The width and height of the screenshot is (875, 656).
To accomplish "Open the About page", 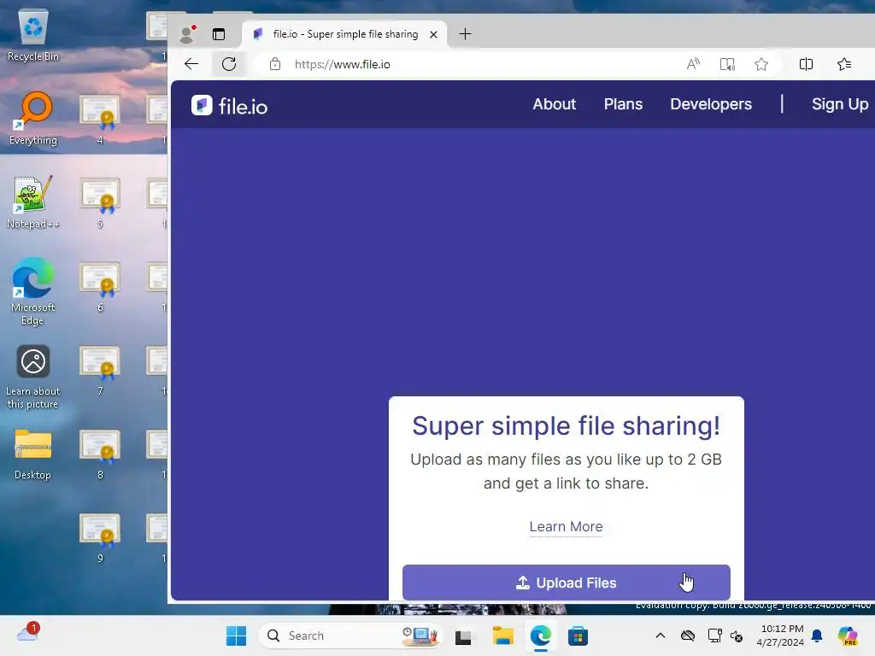I will pyautogui.click(x=554, y=104).
